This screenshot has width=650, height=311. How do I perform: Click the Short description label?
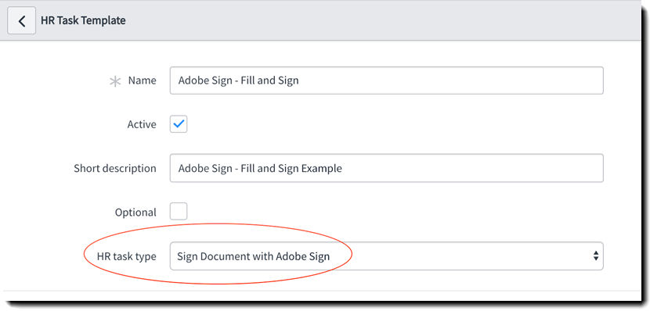(115, 169)
